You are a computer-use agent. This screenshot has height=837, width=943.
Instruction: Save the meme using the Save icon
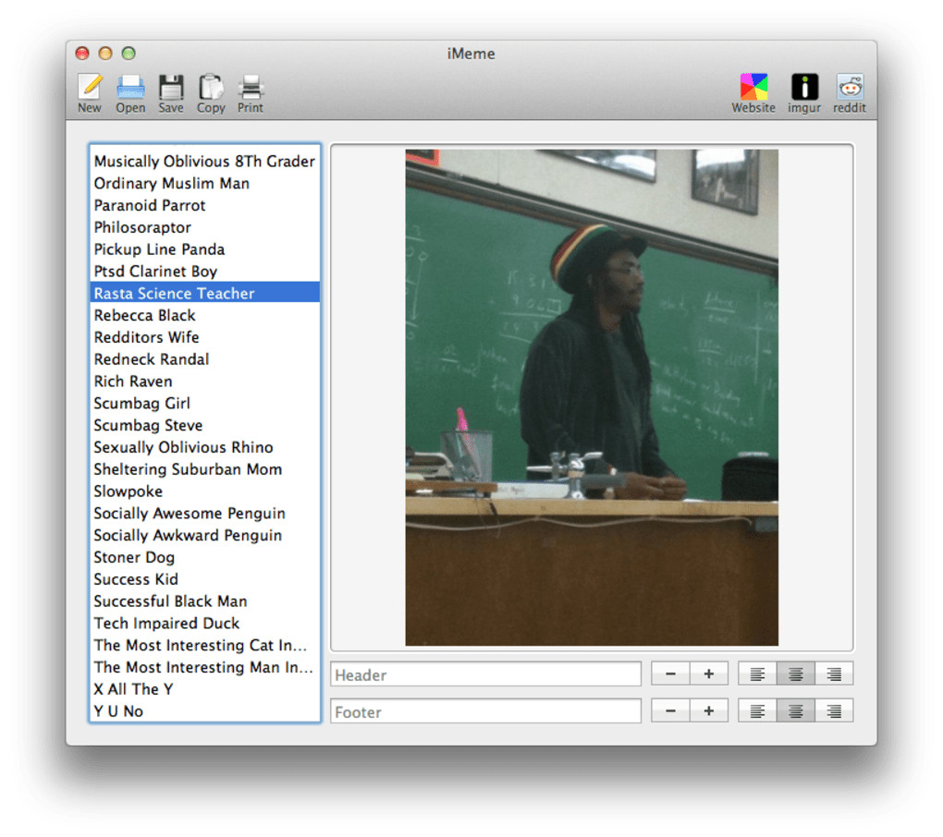pyautogui.click(x=171, y=88)
